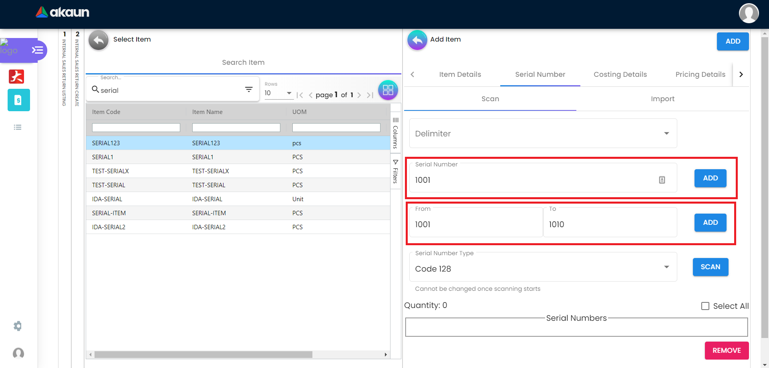The width and height of the screenshot is (769, 368).
Task: Click the list icon in left sidebar
Action: [x=18, y=127]
